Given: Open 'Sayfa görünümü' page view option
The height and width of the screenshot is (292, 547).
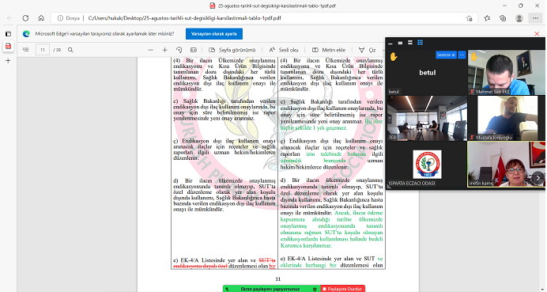Looking at the screenshot, I should click(232, 50).
